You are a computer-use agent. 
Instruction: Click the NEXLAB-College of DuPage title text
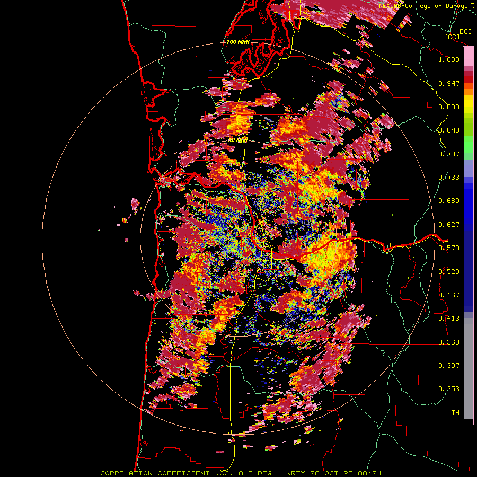[x=424, y=6]
